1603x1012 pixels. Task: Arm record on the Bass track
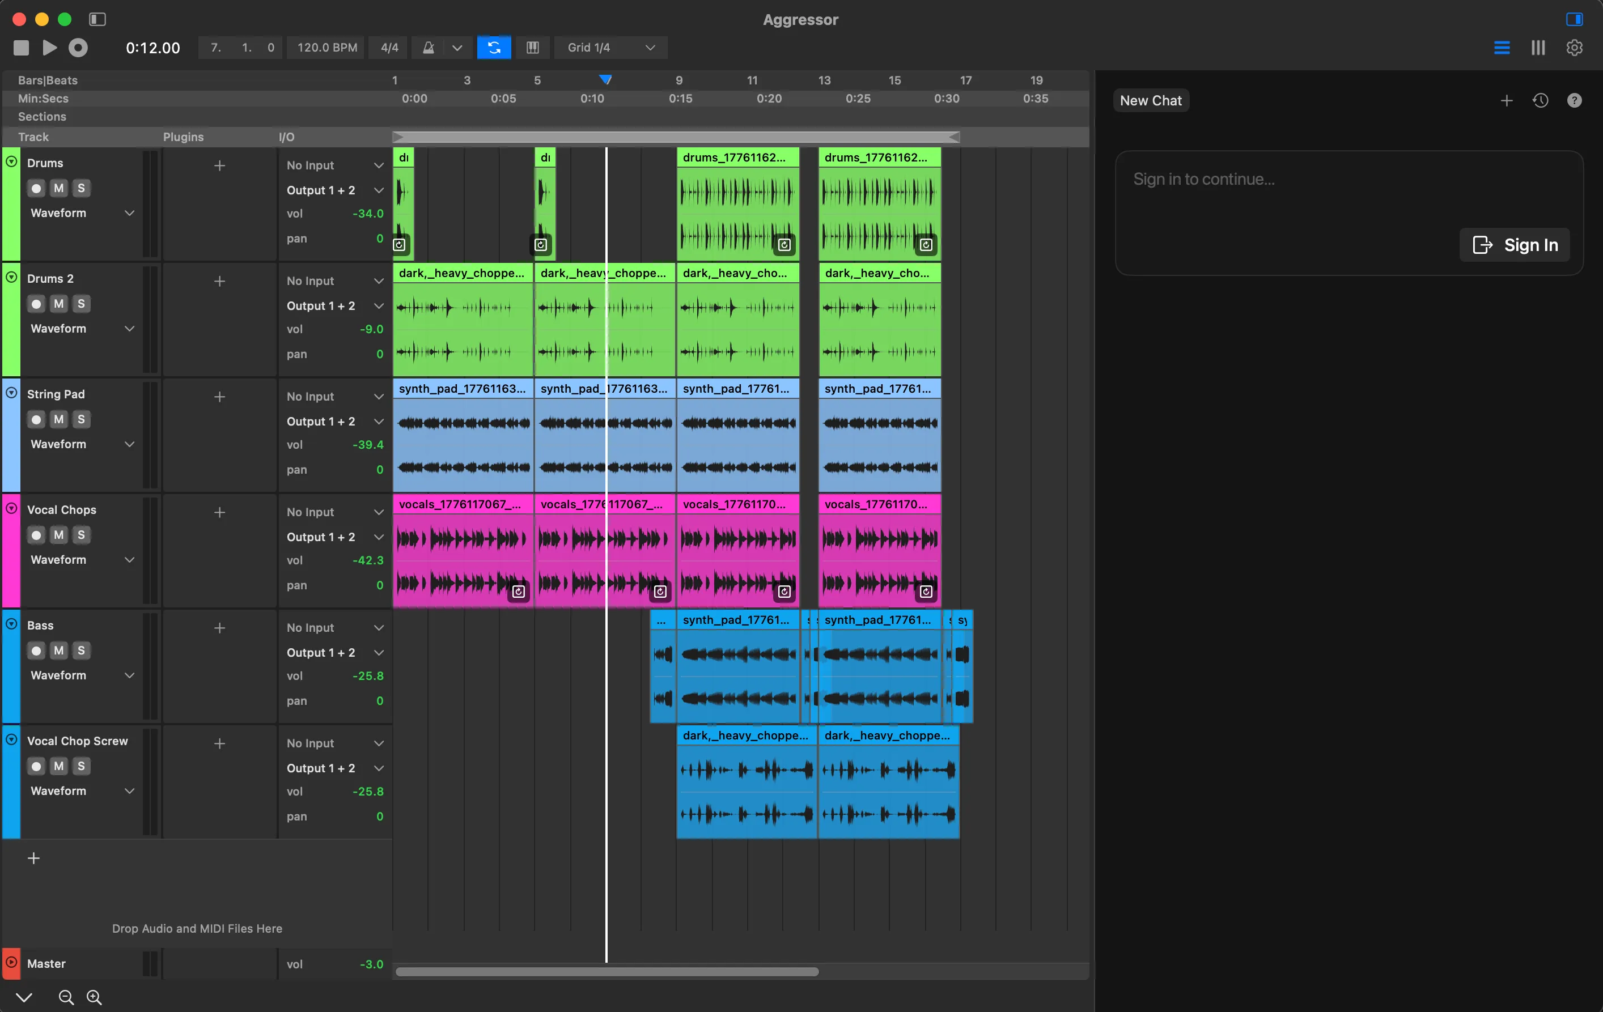point(36,650)
